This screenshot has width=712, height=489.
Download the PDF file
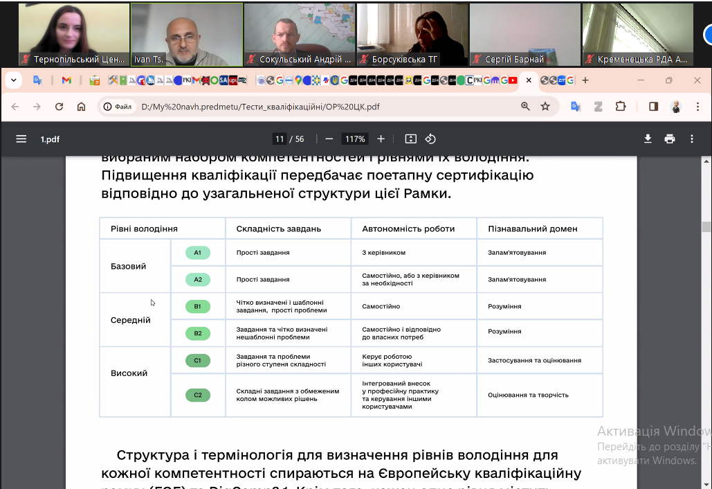click(648, 139)
